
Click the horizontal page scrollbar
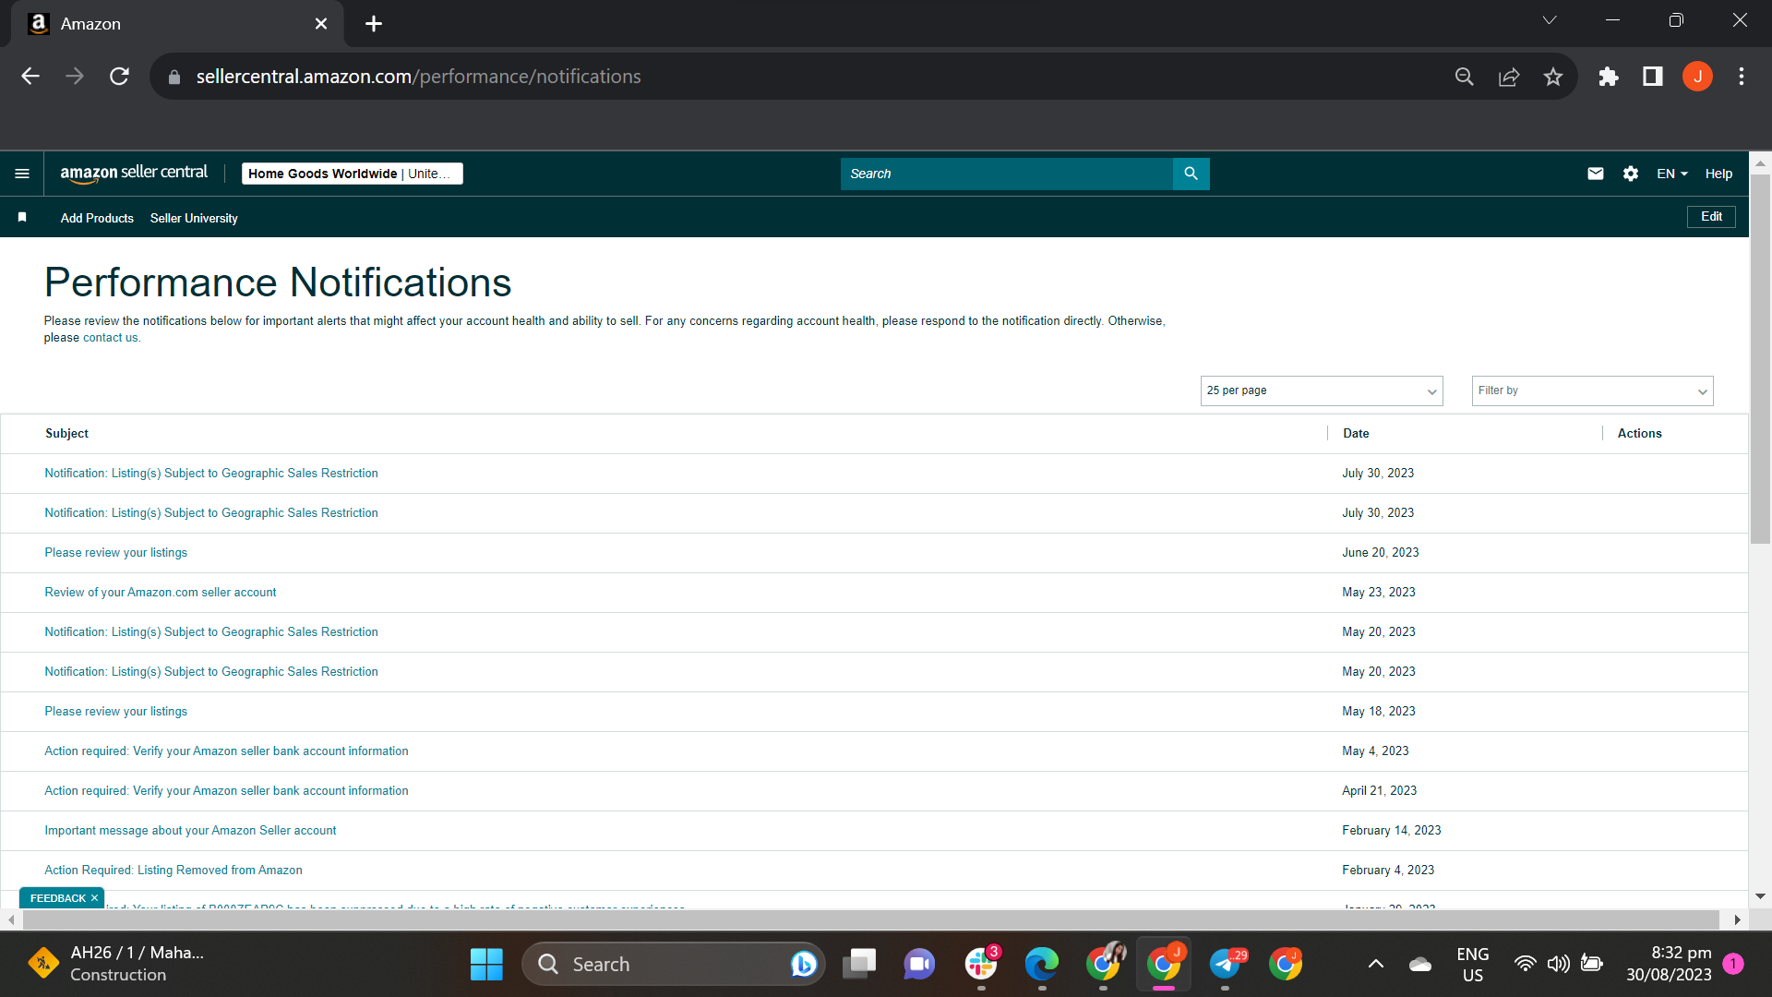click(872, 920)
